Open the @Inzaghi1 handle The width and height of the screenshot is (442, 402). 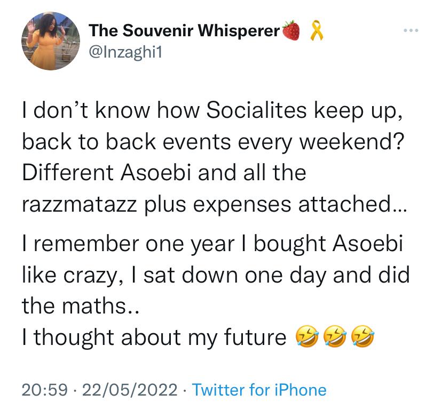pyautogui.click(x=126, y=52)
